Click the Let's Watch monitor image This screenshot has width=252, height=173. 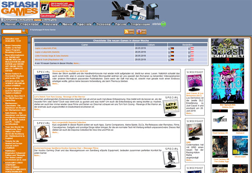(x=171, y=108)
